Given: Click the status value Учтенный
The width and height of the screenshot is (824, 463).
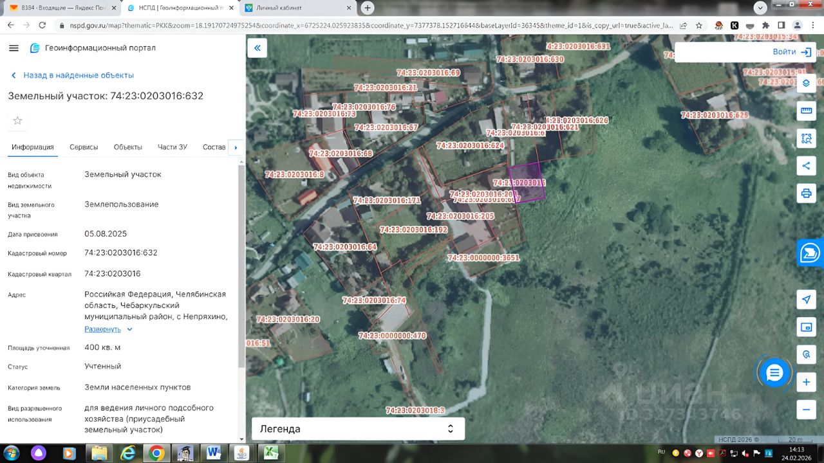Looking at the screenshot, I should pos(103,366).
